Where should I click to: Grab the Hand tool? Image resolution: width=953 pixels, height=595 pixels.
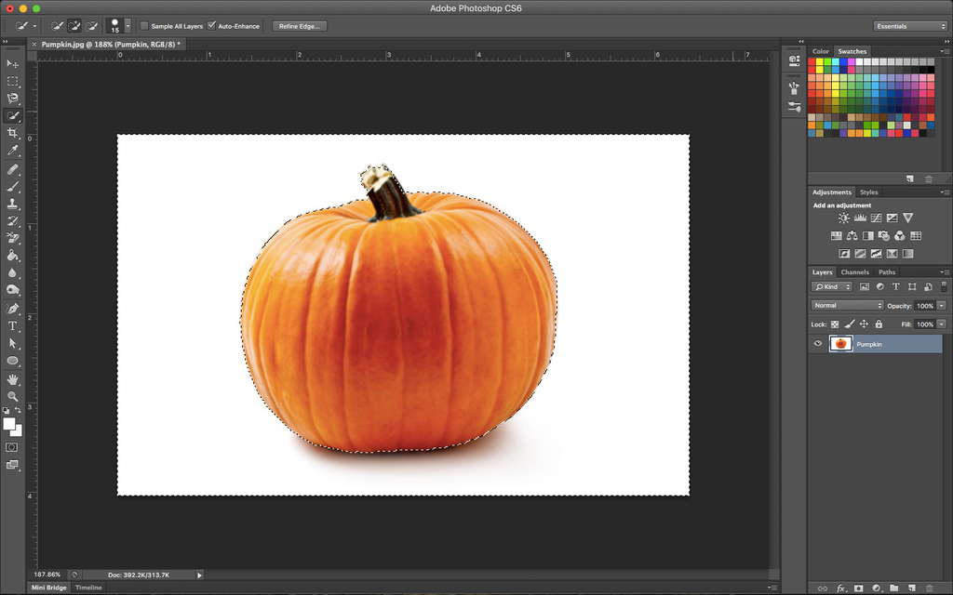click(13, 379)
